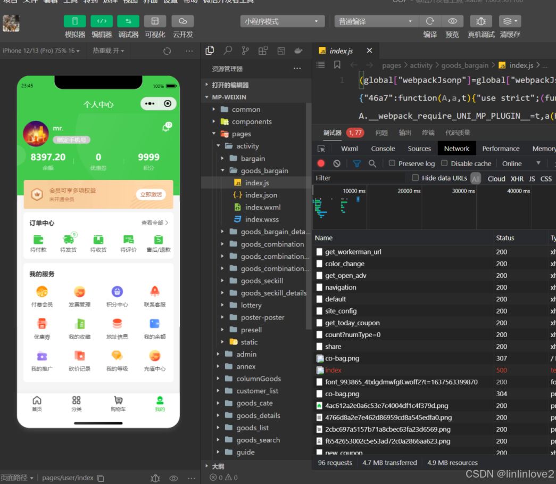Image resolution: width=556 pixels, height=484 pixels.
Task: Click the failed index request row
Action: click(x=334, y=370)
